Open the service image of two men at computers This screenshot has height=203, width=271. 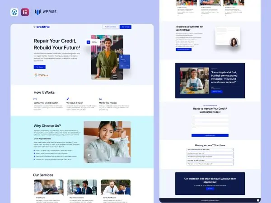click(82, 187)
